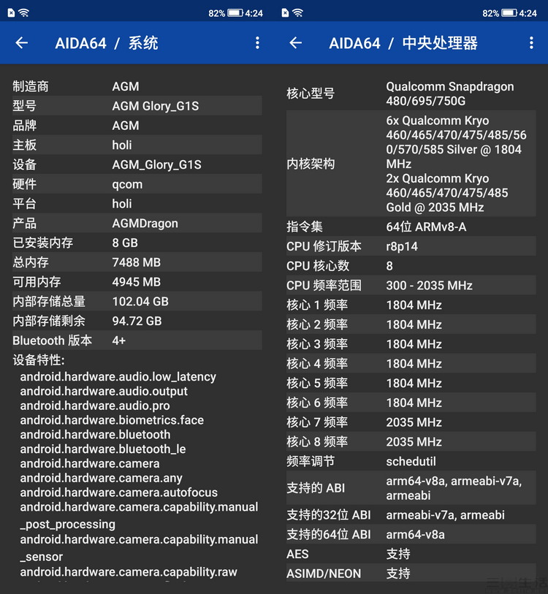Select the 支持的 ABI label
Viewport: 548px width, 594px height.
click(316, 488)
